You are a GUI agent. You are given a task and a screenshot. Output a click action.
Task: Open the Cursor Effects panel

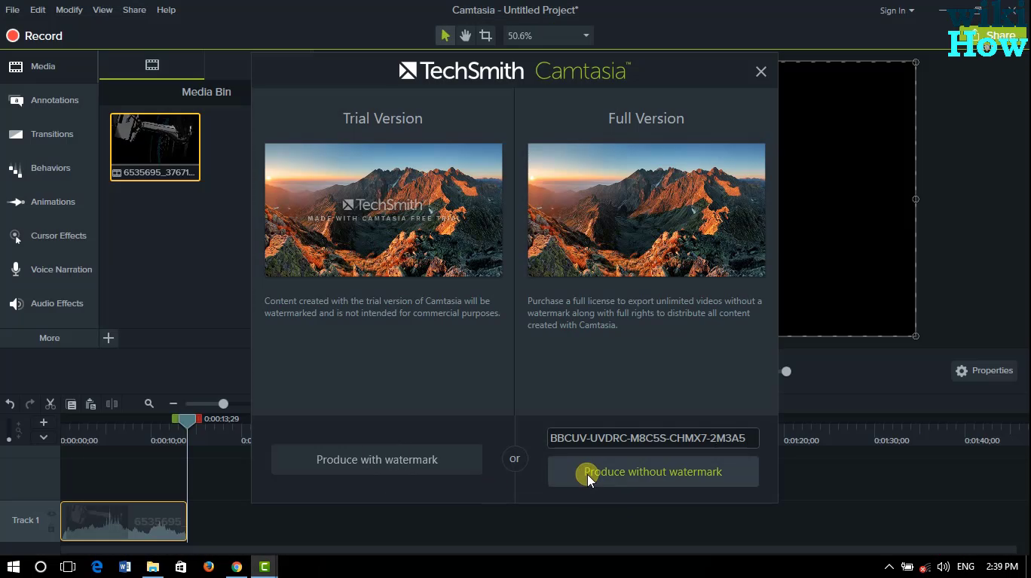point(49,236)
